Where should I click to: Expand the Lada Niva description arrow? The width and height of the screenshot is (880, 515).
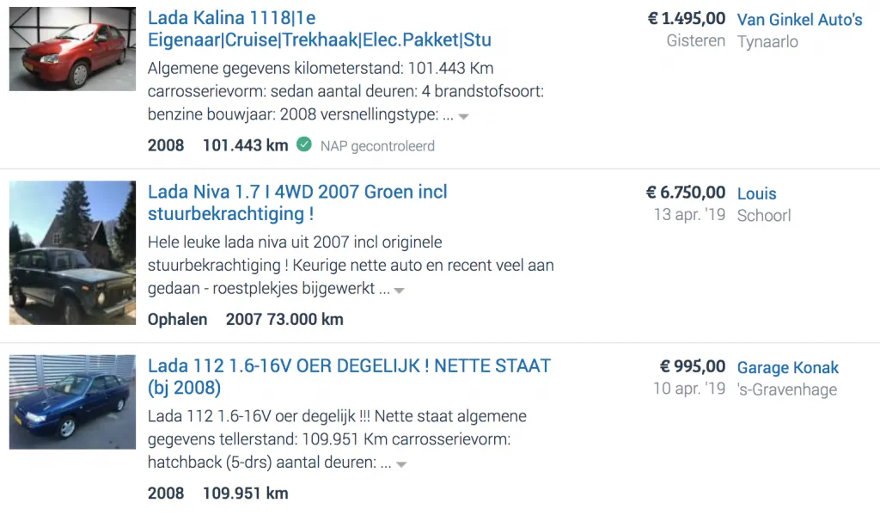pos(399,291)
